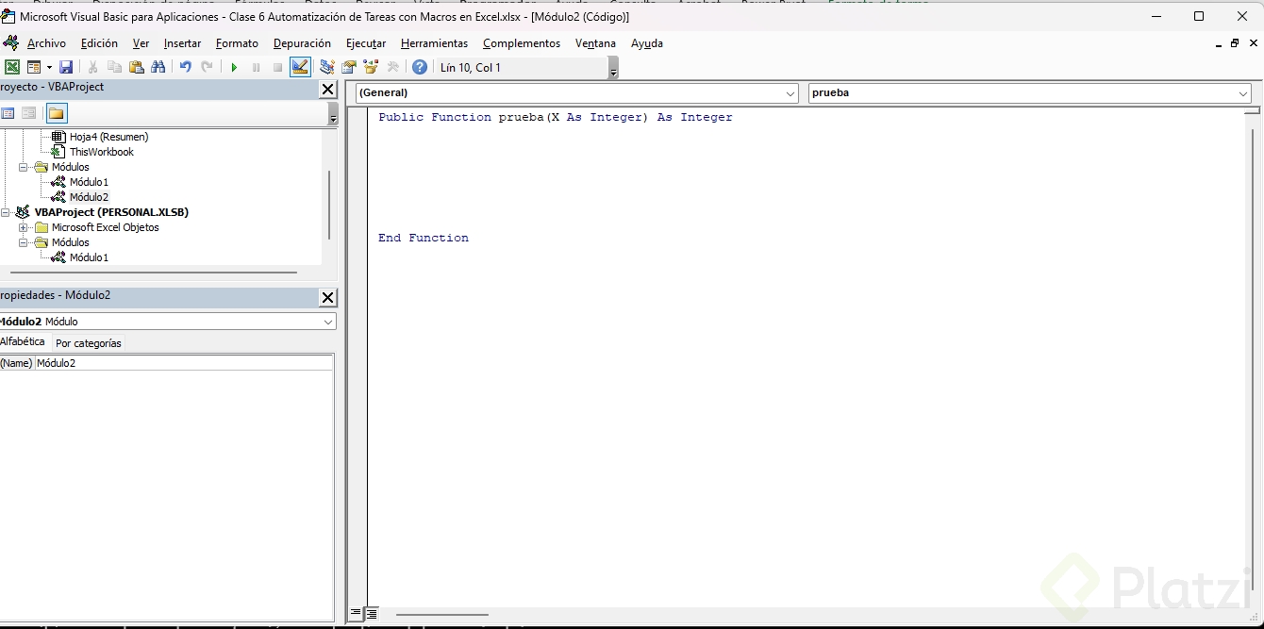Click the Cut scissors icon
1264x629 pixels.
coord(92,67)
